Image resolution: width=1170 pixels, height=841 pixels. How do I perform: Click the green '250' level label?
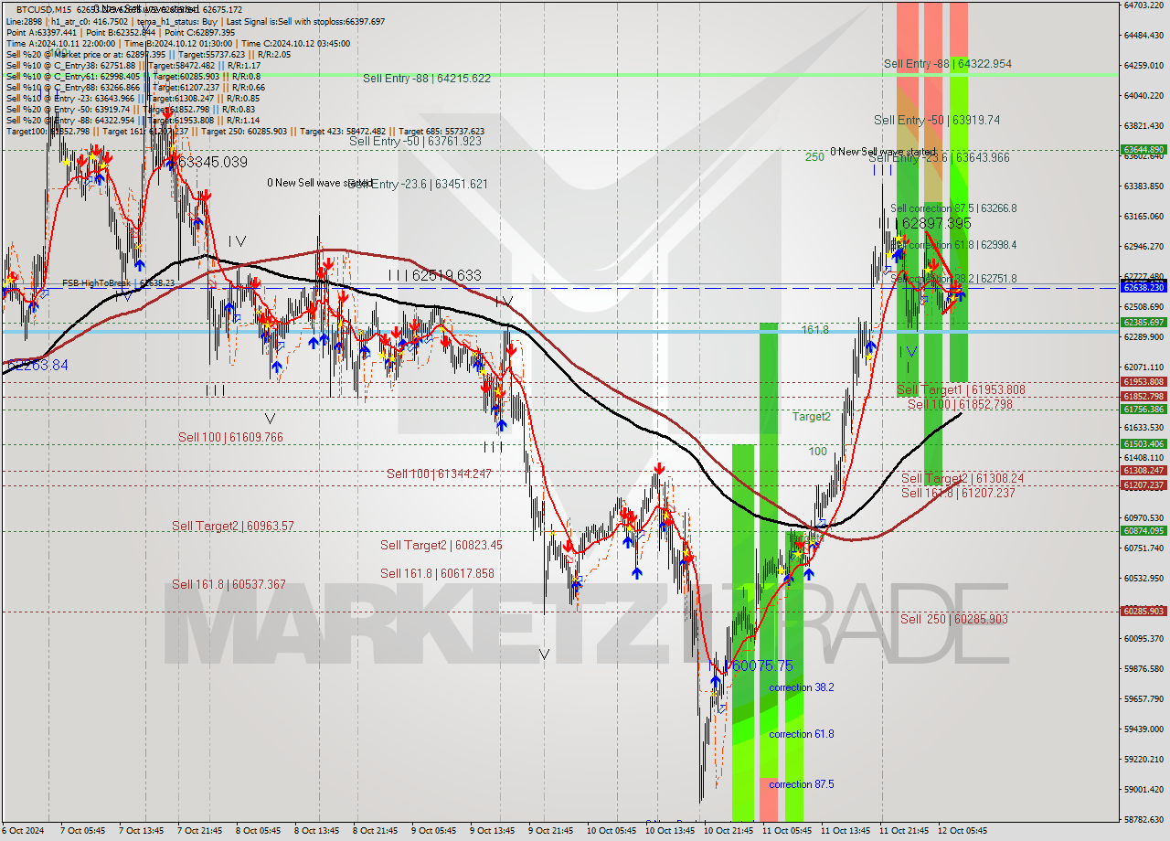pyautogui.click(x=814, y=156)
